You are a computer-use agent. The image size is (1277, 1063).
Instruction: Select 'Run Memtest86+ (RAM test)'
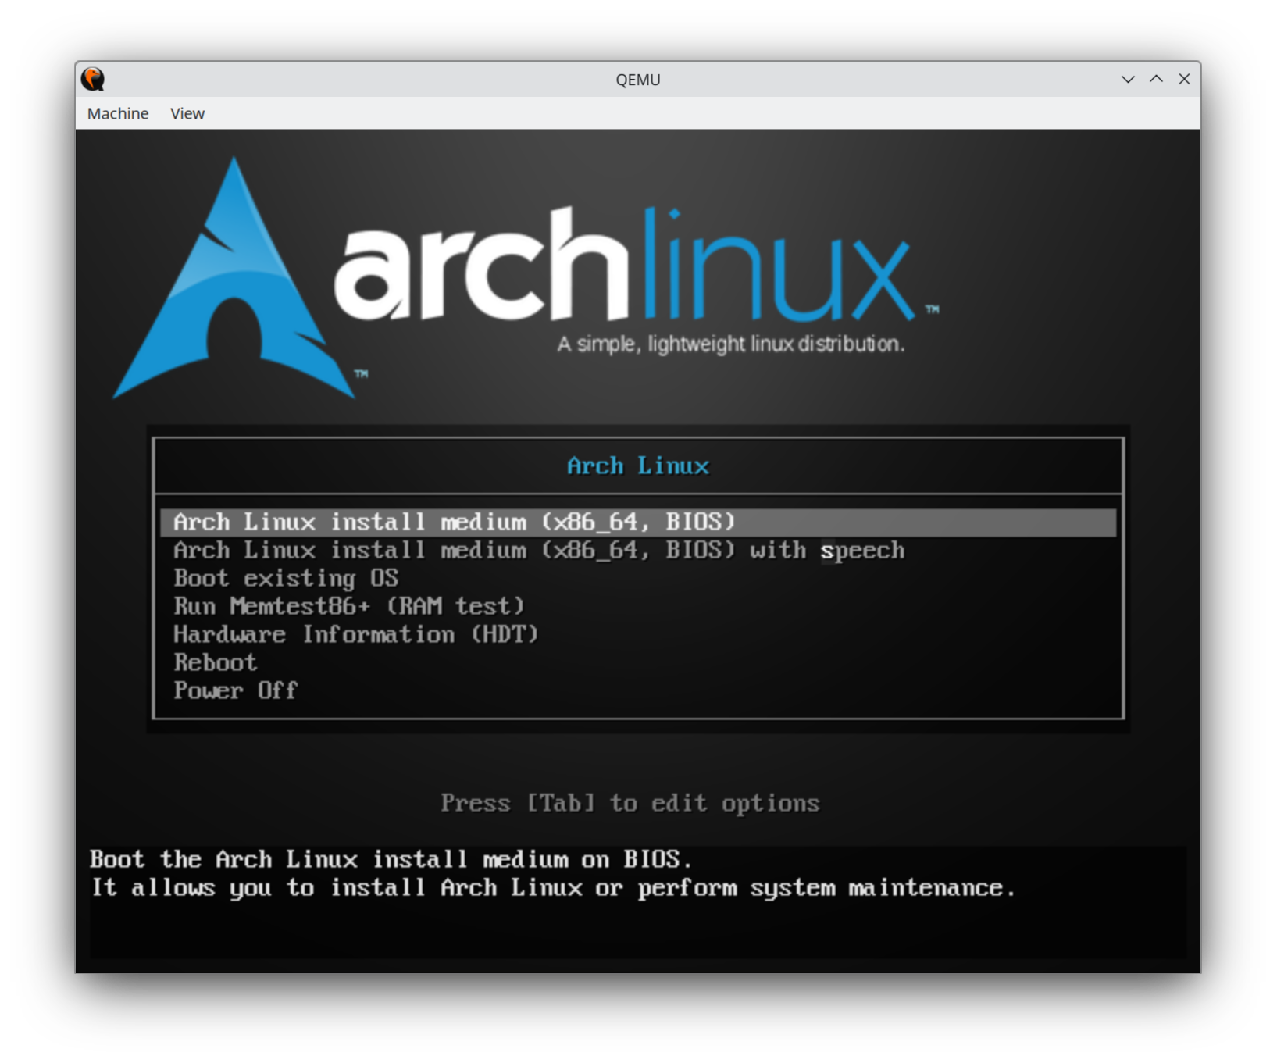point(349,606)
